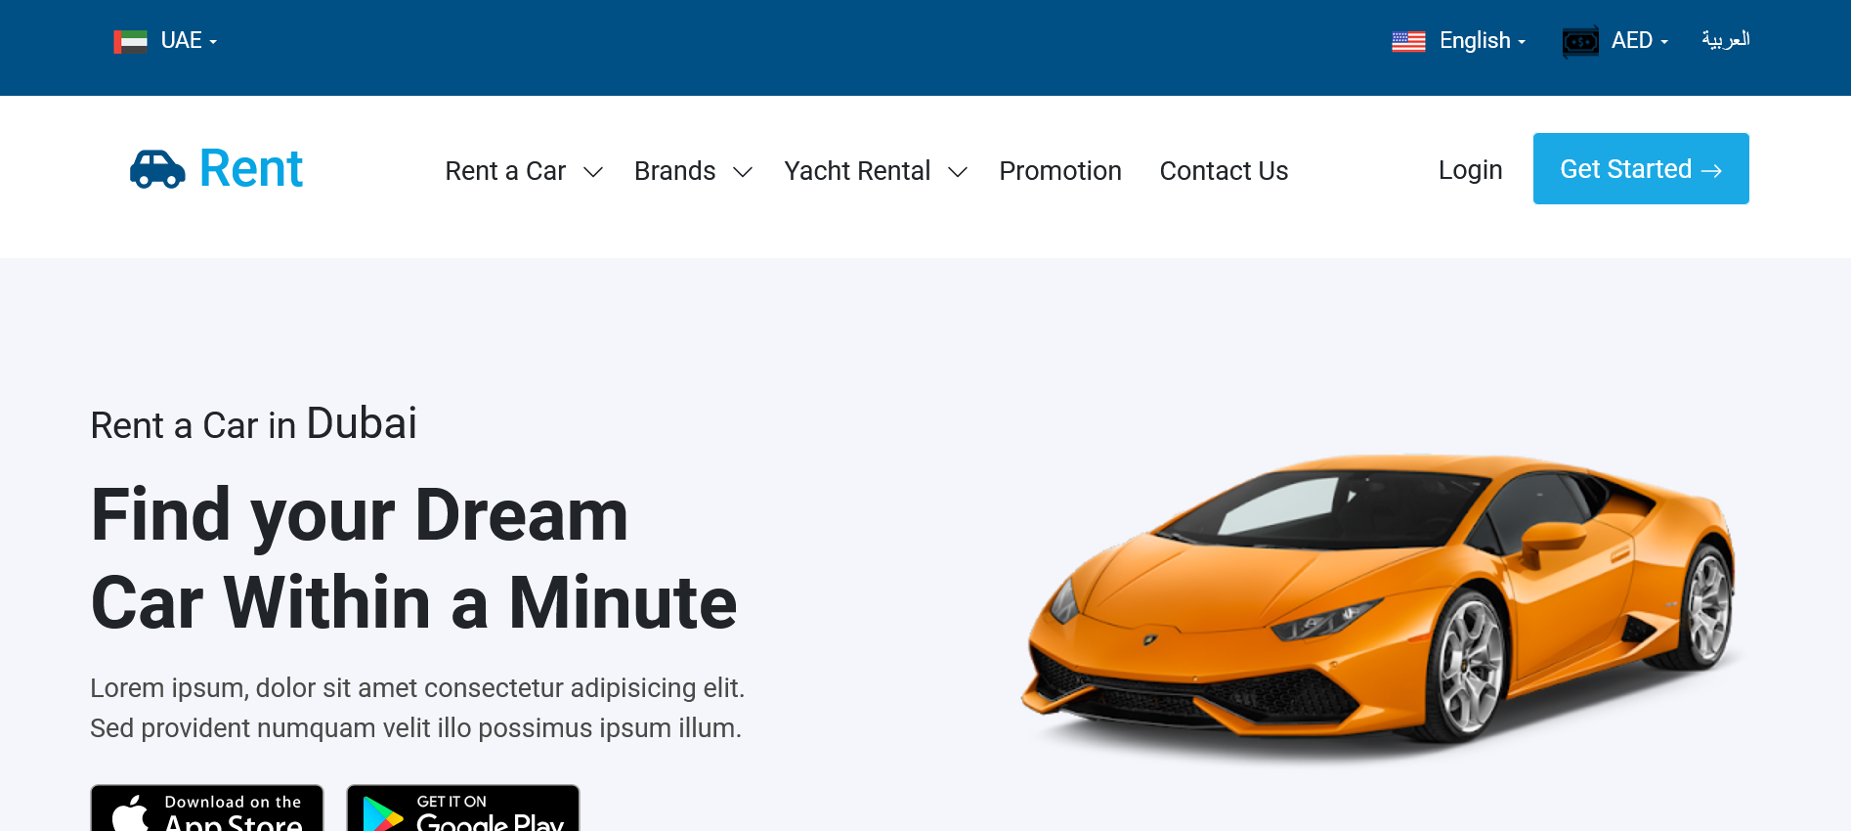Open the Contact Us page
1851x831 pixels.
[x=1224, y=171]
